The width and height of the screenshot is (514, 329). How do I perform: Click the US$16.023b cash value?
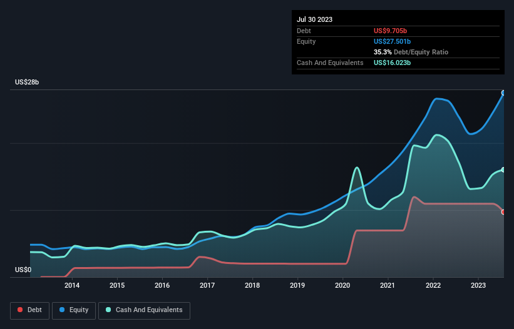point(392,63)
